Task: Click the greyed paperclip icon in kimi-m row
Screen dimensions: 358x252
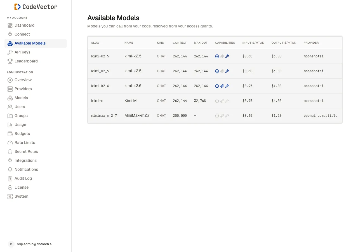Action: [222, 101]
